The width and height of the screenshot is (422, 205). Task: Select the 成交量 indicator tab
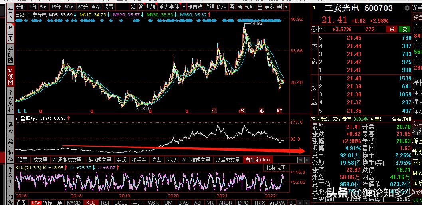[40, 160]
